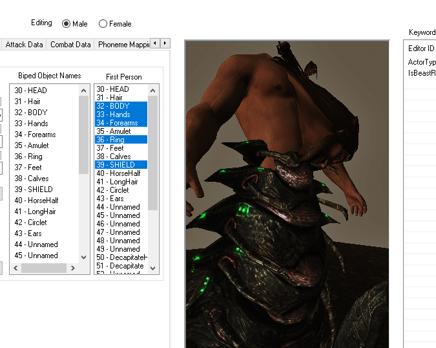Click up arrow of Biped Object Names scrollbar
Image resolution: width=436 pixels, height=348 pixels.
point(84,91)
